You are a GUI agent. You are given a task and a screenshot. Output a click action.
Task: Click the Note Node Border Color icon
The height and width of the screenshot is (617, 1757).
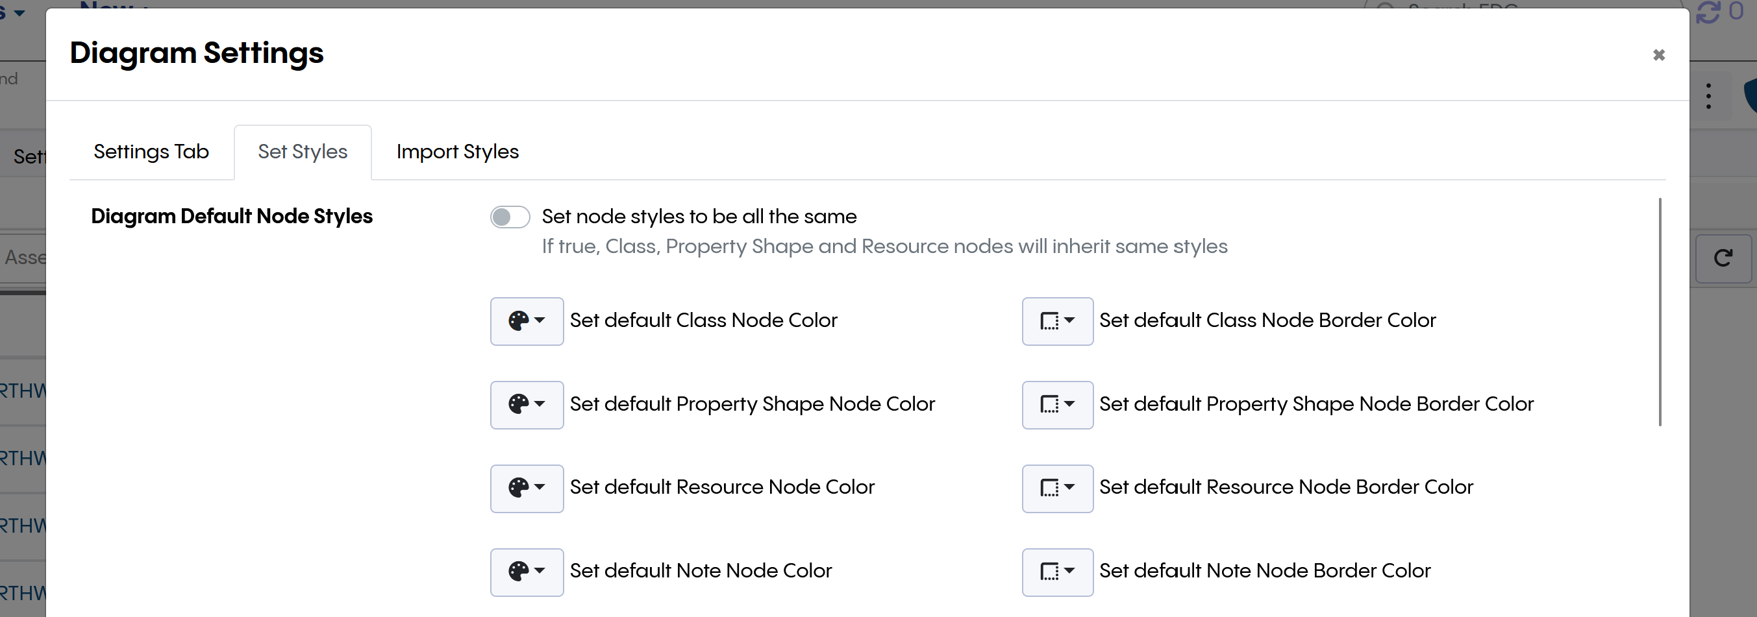[1049, 572]
